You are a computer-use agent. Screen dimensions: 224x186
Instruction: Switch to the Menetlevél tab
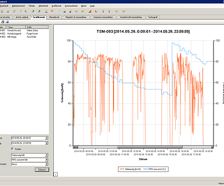[x=54, y=17]
